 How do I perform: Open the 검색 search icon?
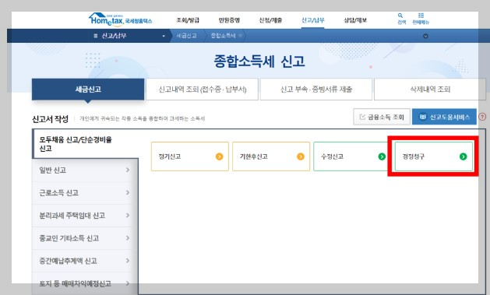tap(401, 19)
